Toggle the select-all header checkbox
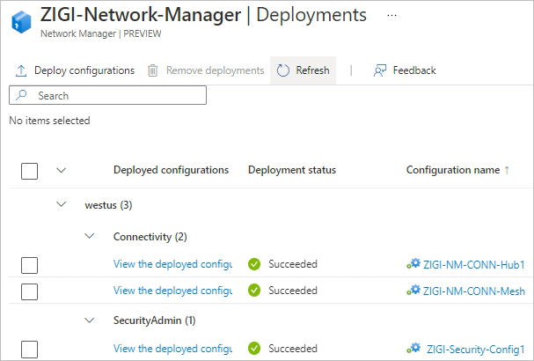The width and height of the screenshot is (534, 361). pos(29,171)
